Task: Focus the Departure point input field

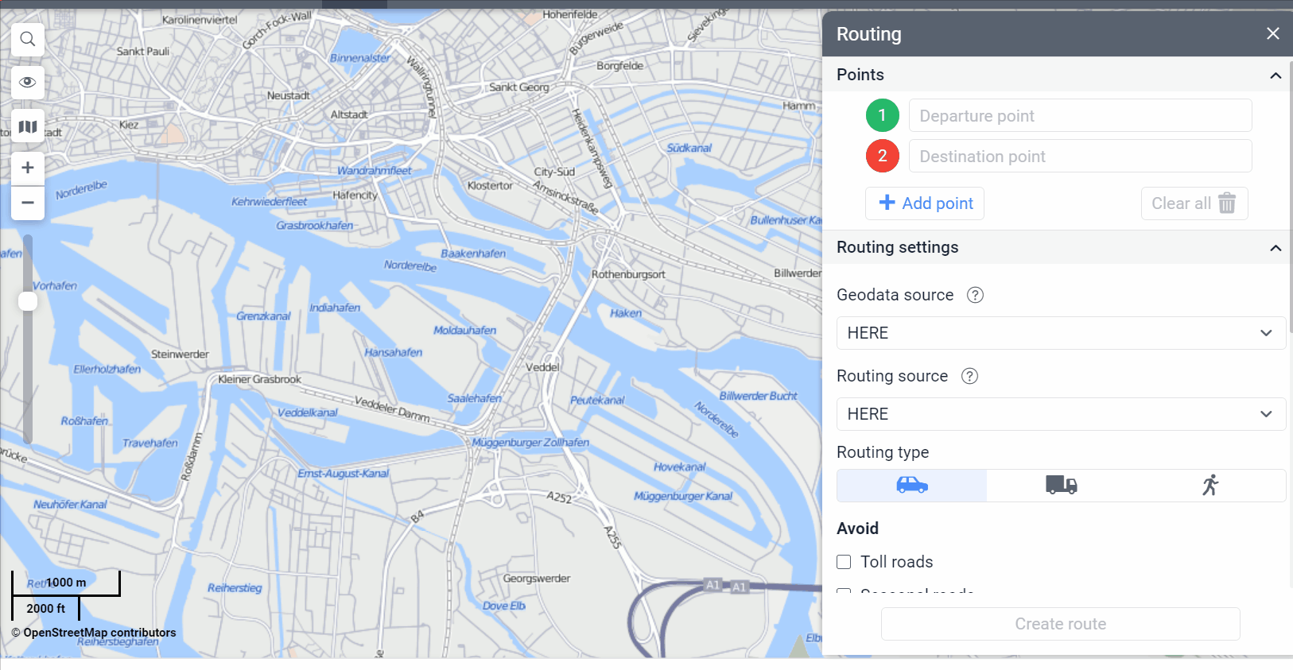Action: (x=1080, y=116)
